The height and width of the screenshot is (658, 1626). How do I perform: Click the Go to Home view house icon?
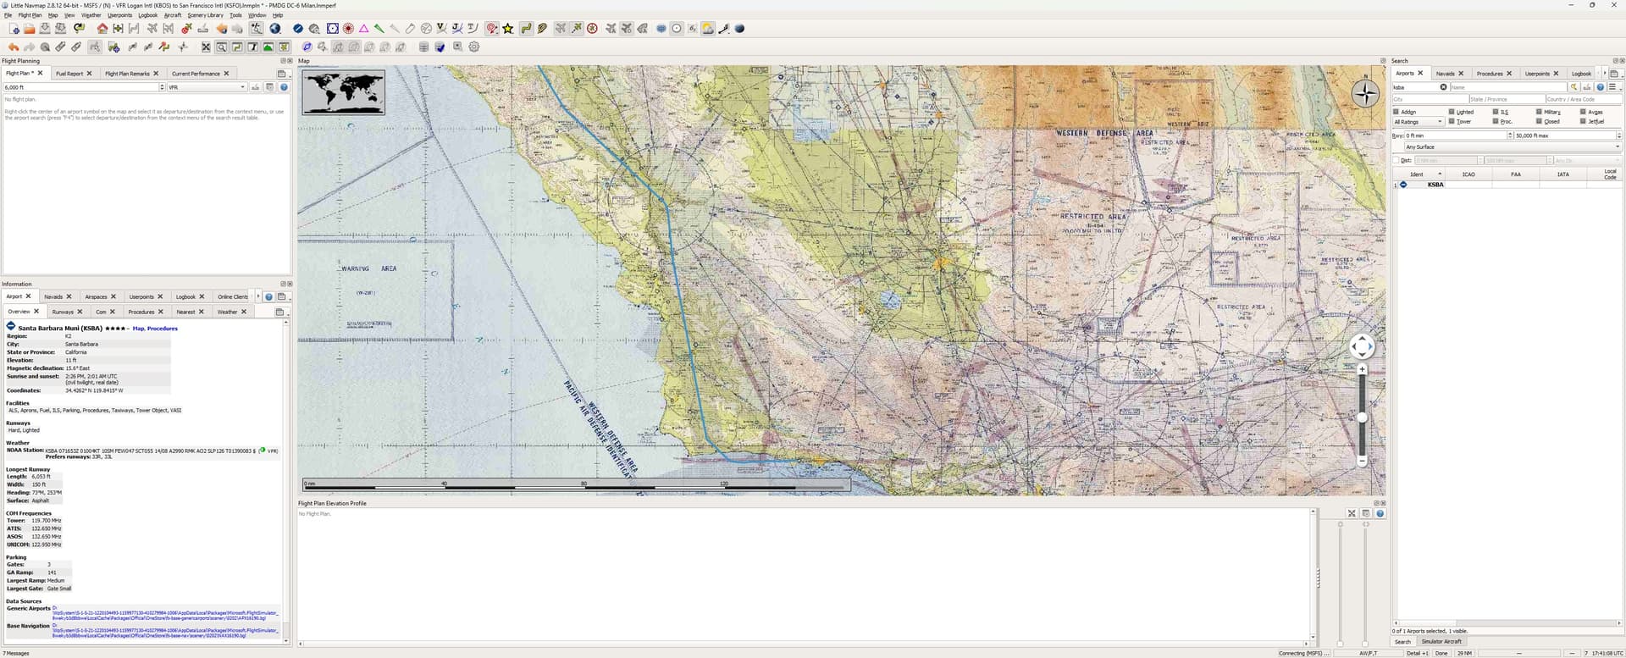point(102,29)
